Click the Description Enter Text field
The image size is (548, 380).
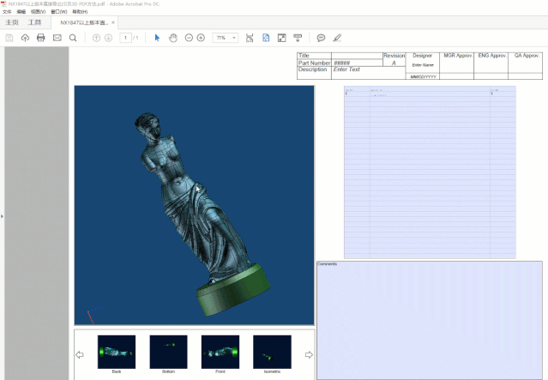click(x=369, y=73)
